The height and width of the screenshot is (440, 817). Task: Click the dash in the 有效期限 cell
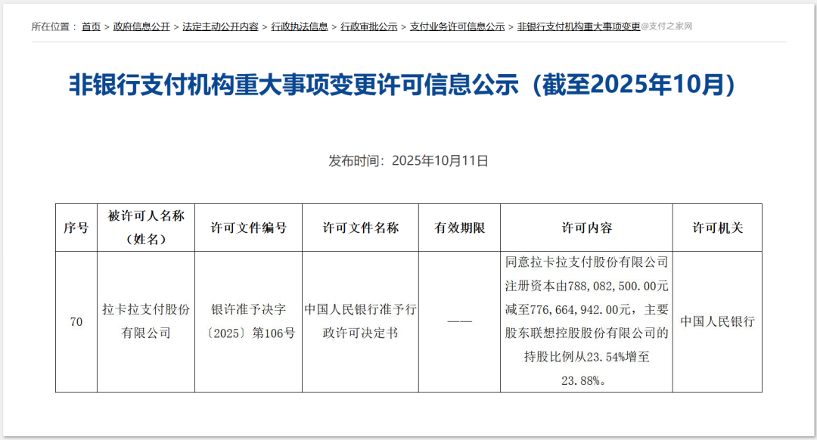pos(460,321)
